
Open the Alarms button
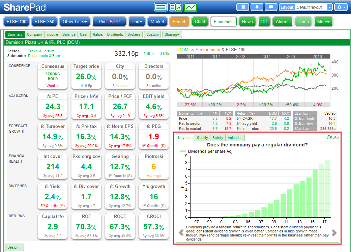(x=283, y=22)
